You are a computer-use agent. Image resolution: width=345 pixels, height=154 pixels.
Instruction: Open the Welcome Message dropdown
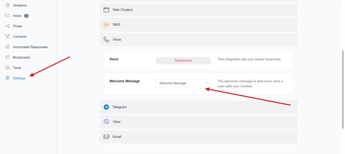click(183, 83)
